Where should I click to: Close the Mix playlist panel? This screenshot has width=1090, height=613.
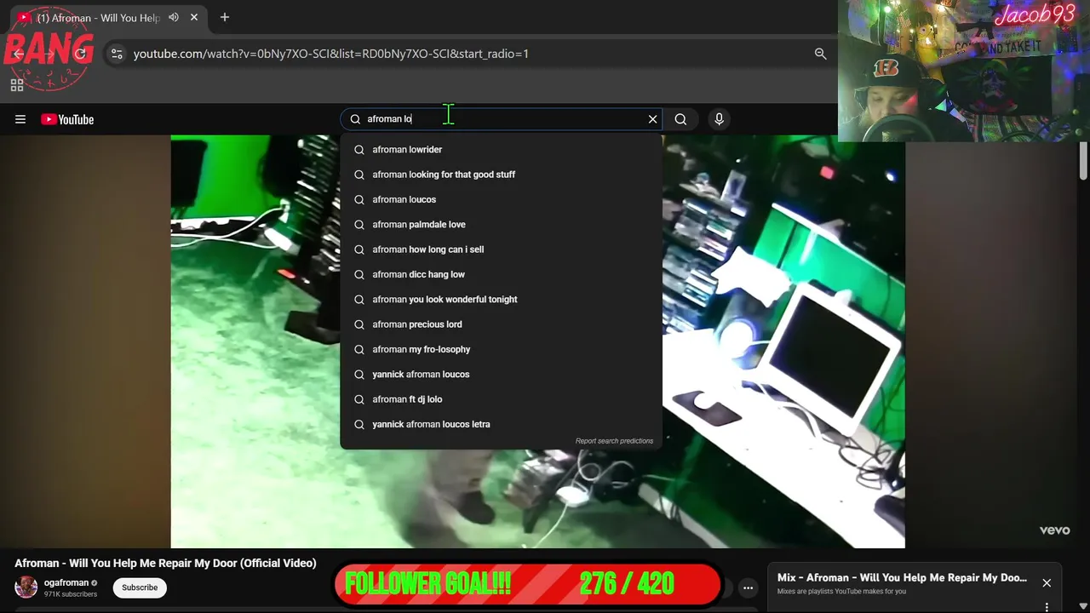[1047, 583]
